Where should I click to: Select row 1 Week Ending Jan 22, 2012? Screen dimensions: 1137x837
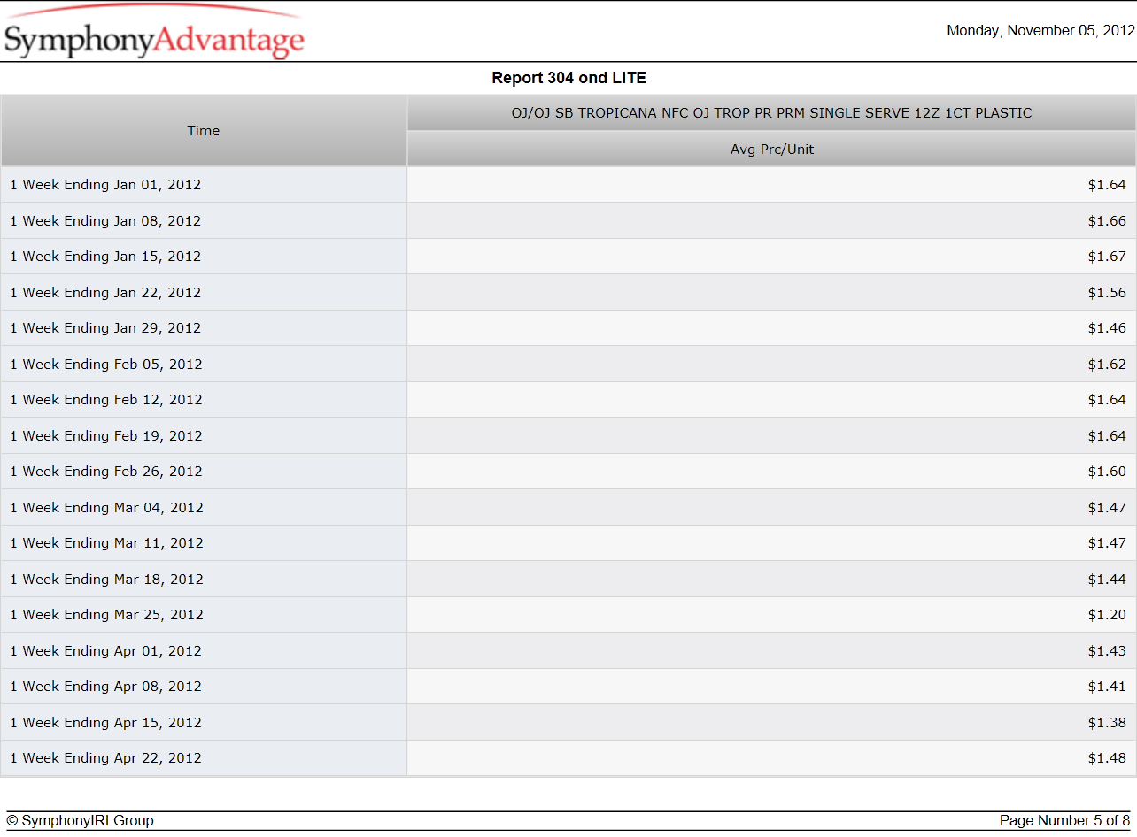tap(568, 293)
